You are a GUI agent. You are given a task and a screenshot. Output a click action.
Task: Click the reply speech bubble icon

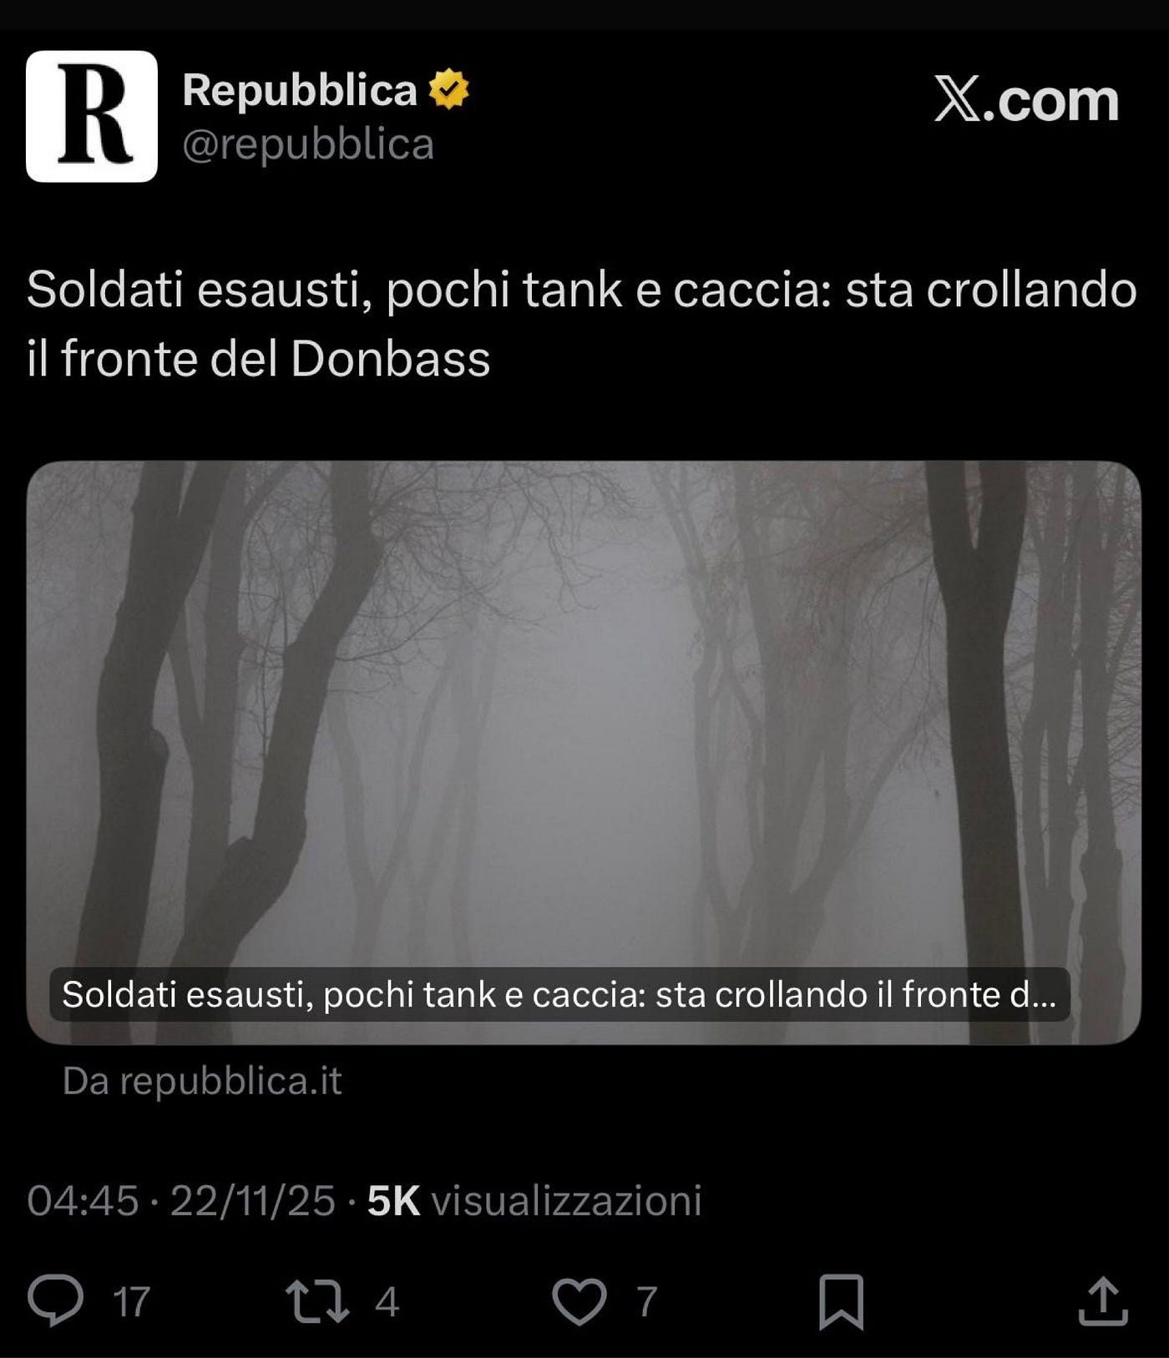(56, 1300)
